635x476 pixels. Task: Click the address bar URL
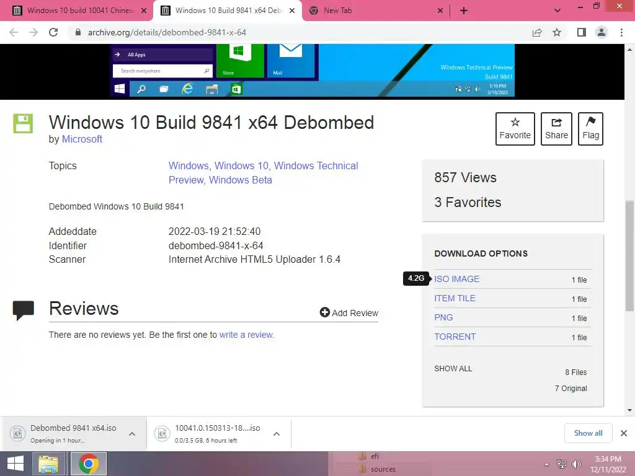167,32
